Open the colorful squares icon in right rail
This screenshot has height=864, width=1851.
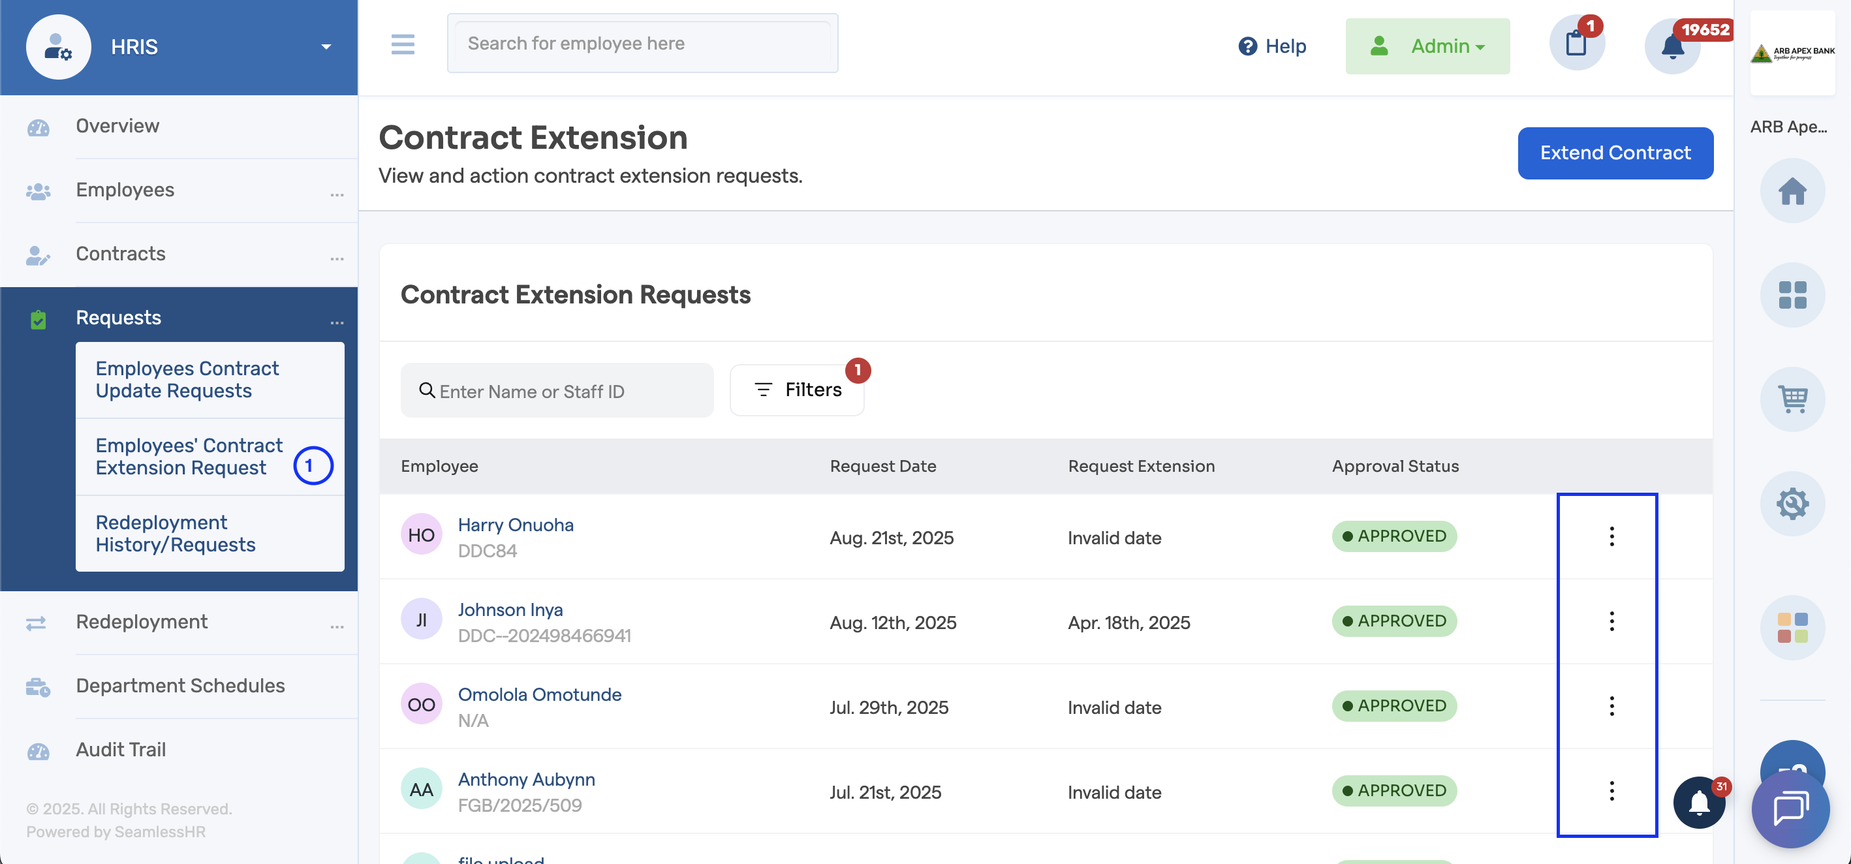click(1792, 628)
